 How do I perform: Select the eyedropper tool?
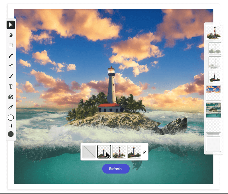(11, 107)
